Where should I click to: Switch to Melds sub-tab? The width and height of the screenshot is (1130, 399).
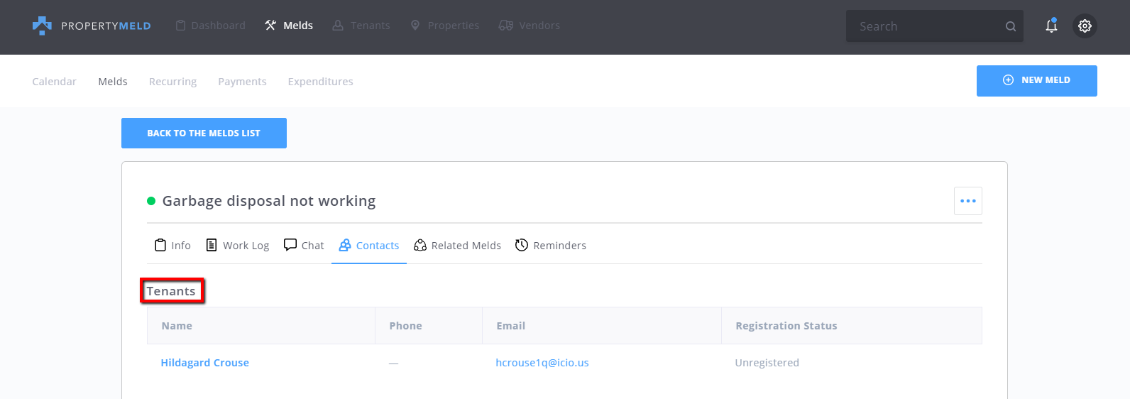[x=113, y=82]
